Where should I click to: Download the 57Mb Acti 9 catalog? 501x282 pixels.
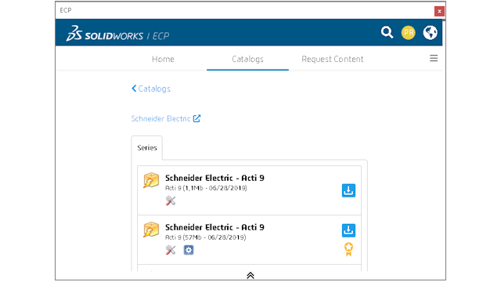click(348, 230)
